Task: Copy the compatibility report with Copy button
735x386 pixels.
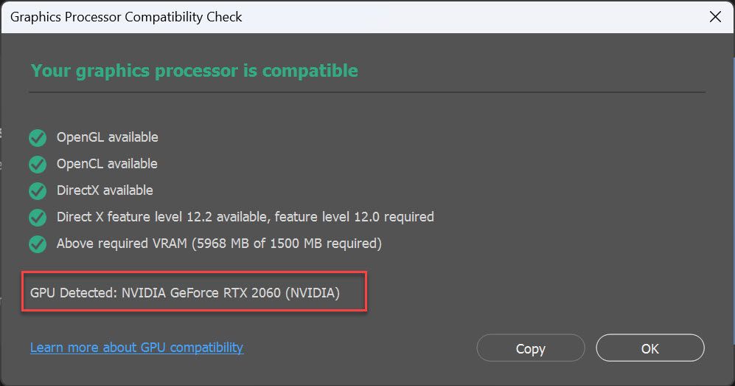Action: (531, 348)
